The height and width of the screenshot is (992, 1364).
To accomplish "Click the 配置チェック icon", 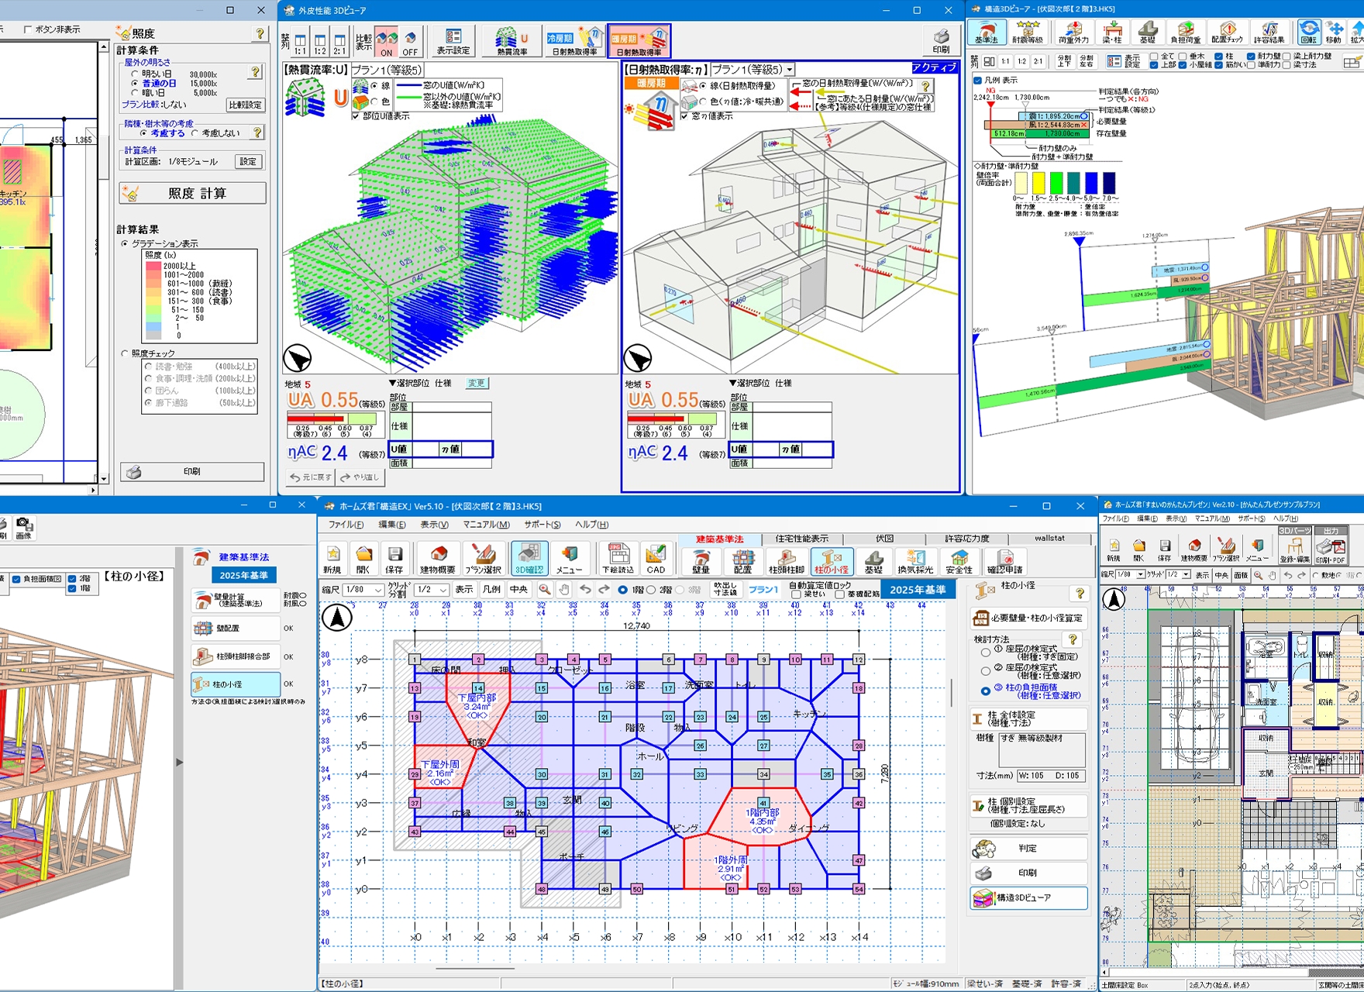I will click(x=1227, y=33).
